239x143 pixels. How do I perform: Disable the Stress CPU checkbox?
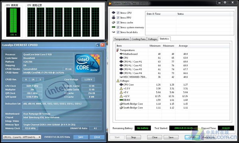point(118,13)
